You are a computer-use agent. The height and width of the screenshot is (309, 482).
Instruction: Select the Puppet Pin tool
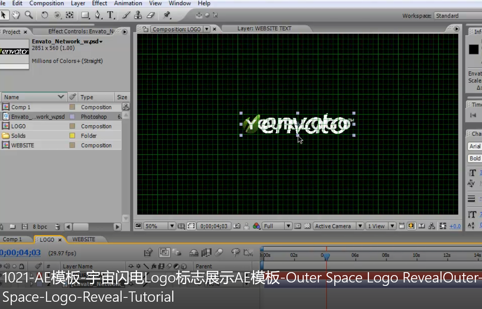pos(167,15)
